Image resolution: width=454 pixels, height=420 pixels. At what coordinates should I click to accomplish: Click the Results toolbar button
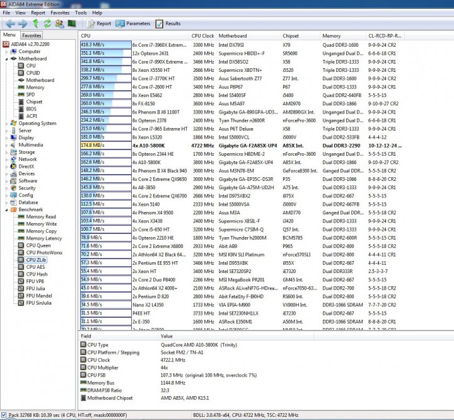point(167,23)
